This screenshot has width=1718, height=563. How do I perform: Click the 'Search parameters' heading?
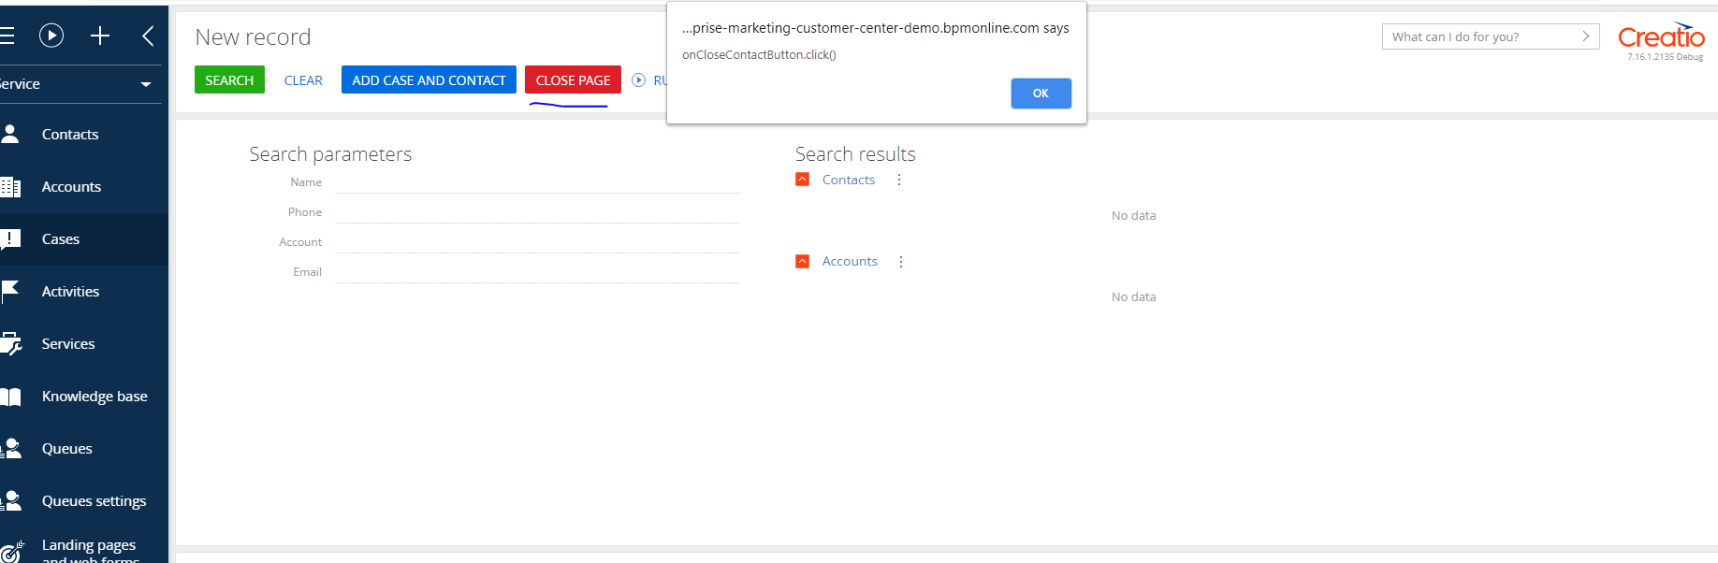pos(330,154)
